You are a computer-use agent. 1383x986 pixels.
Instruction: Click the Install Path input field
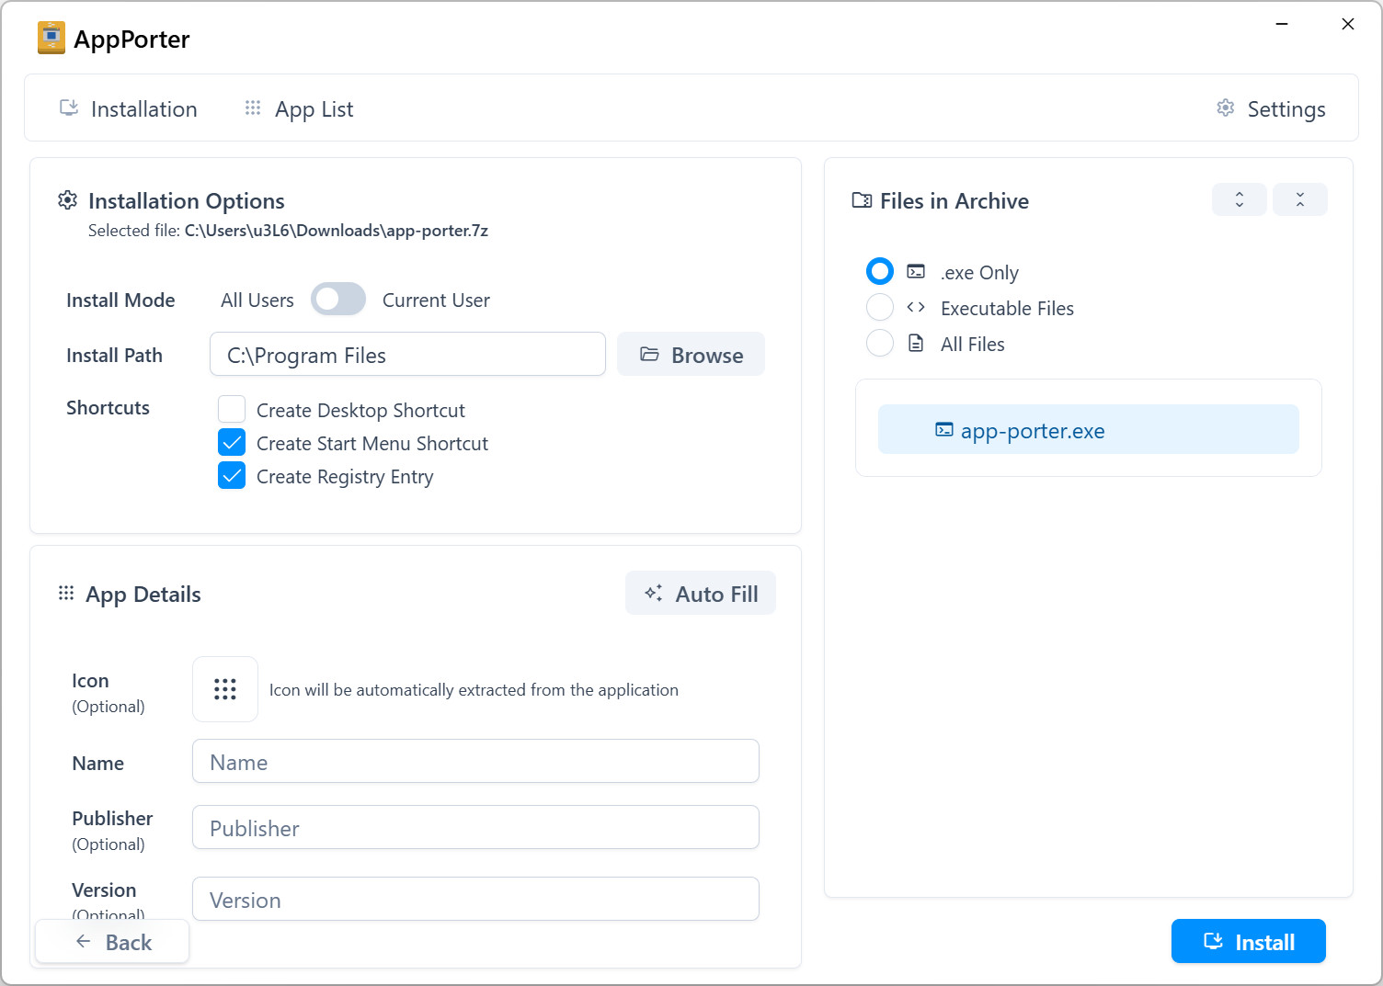(407, 355)
